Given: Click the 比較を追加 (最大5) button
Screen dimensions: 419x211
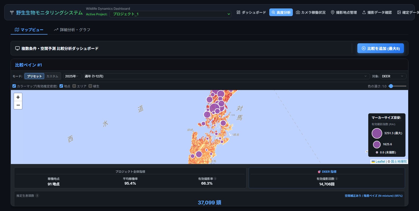Looking at the screenshot, I should [381, 48].
